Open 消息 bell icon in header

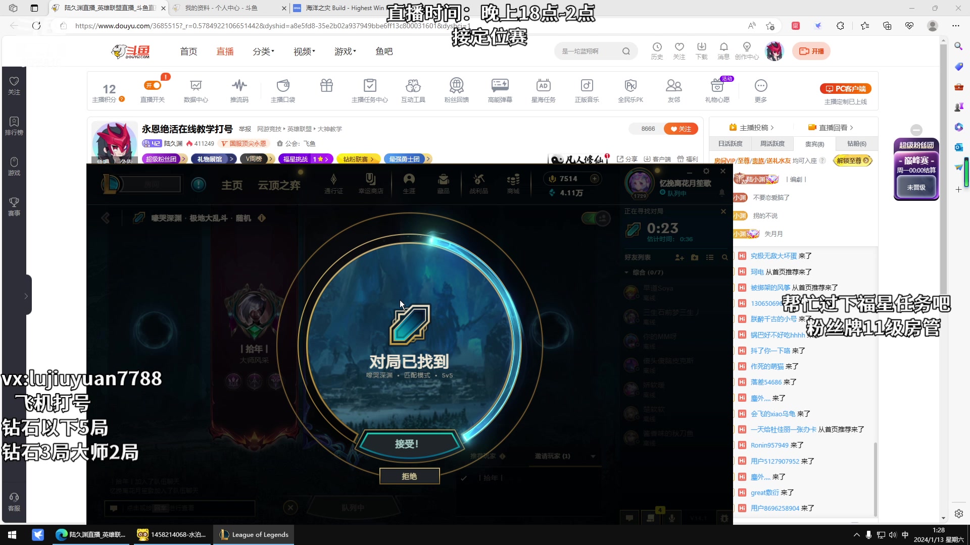click(723, 51)
